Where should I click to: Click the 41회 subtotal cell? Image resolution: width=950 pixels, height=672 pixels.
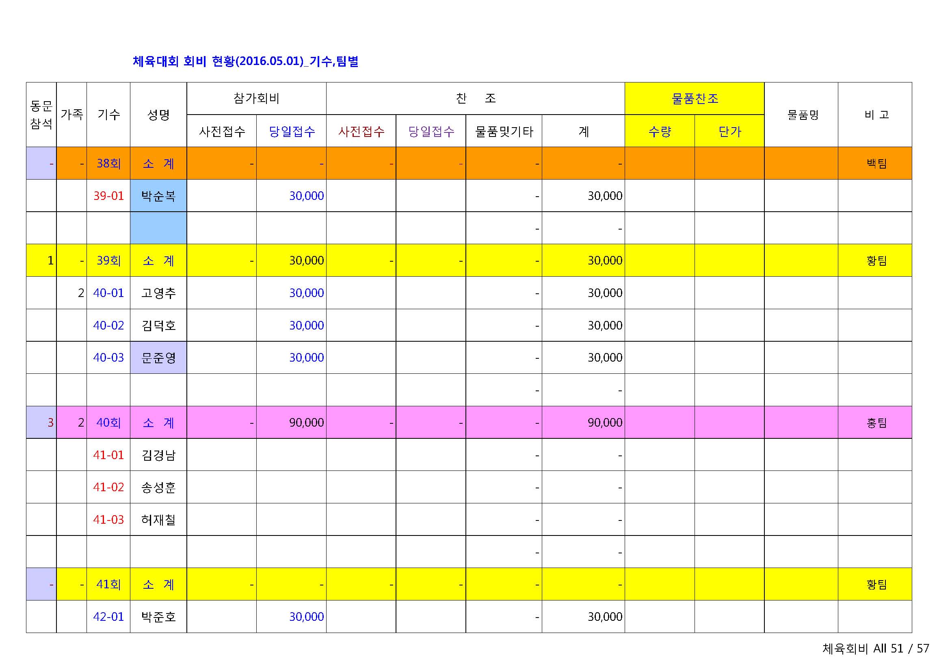(x=108, y=584)
